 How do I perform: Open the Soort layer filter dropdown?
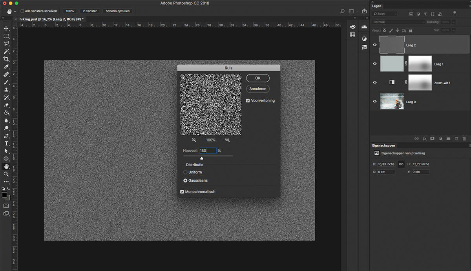(x=385, y=14)
